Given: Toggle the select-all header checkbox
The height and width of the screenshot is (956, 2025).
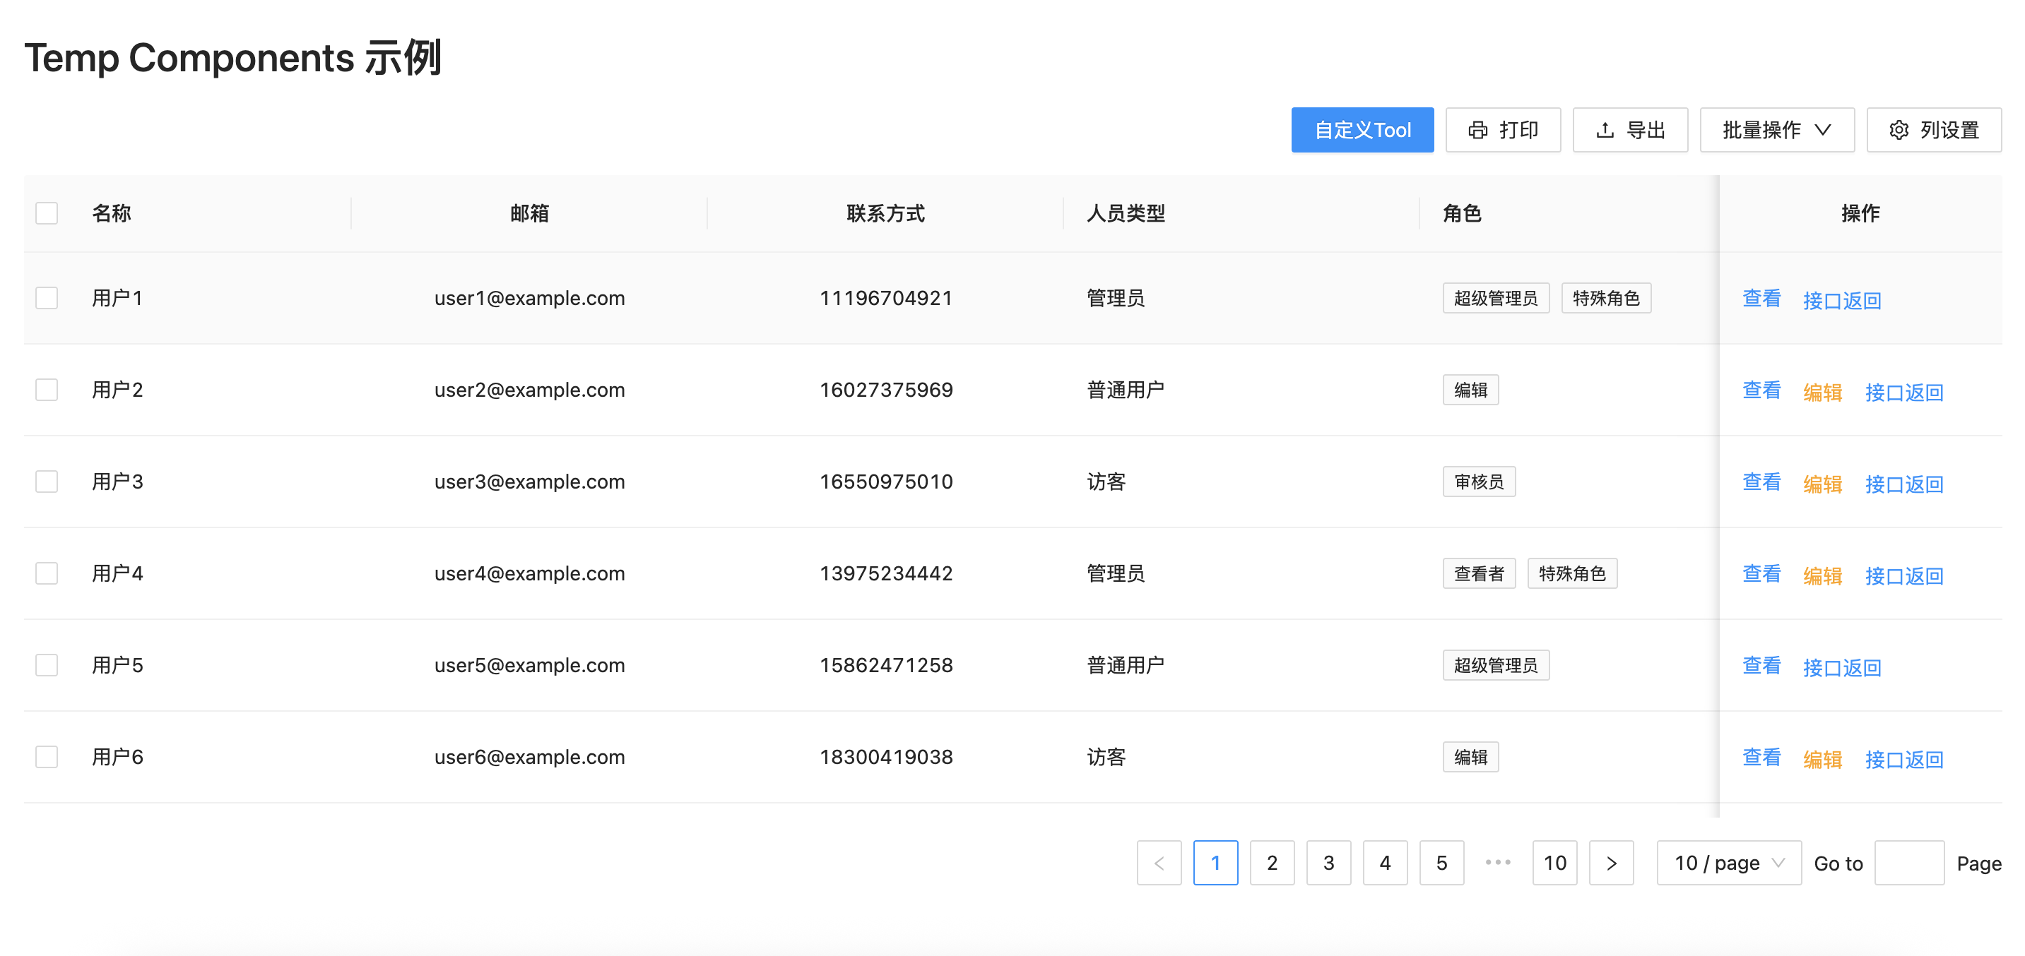Looking at the screenshot, I should (47, 214).
